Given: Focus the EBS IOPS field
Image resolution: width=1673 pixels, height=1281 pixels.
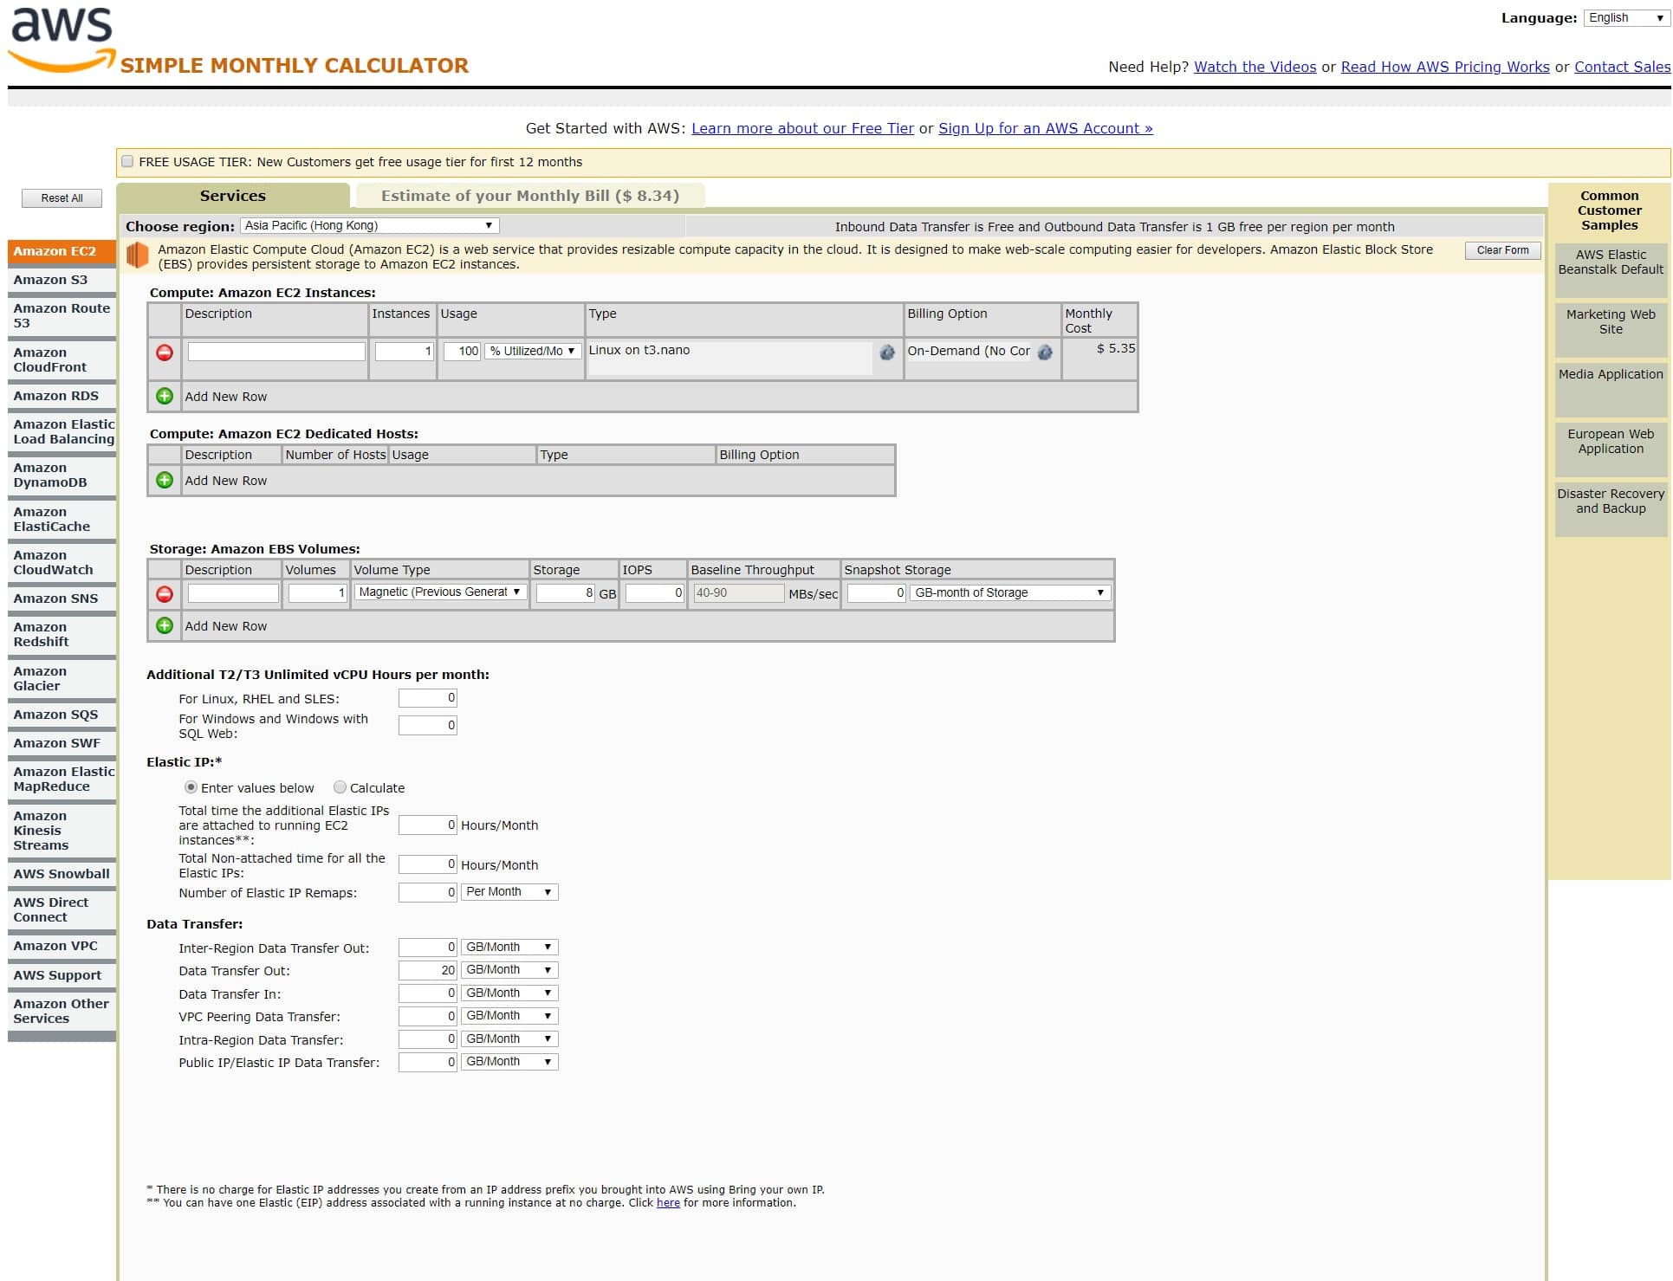Looking at the screenshot, I should pos(655,593).
